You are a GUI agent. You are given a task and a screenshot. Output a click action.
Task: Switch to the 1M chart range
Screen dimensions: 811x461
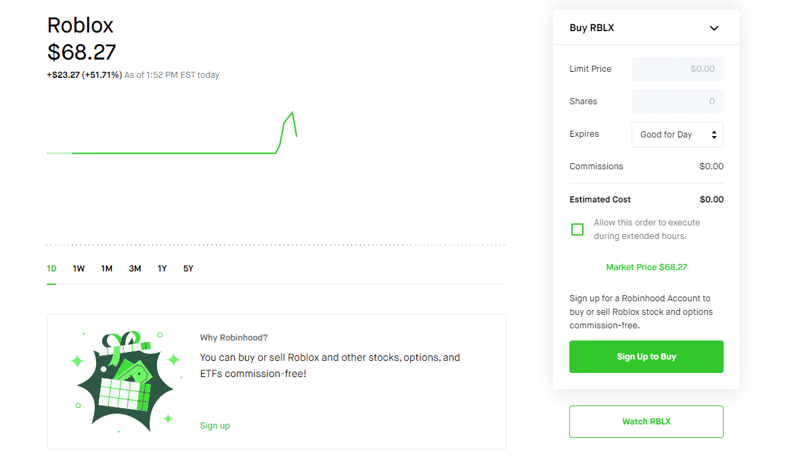[x=106, y=269]
